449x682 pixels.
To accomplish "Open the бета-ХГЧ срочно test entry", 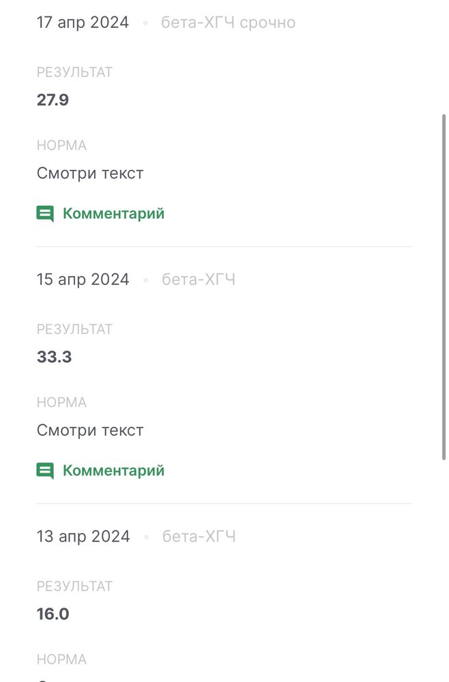I will click(228, 22).
